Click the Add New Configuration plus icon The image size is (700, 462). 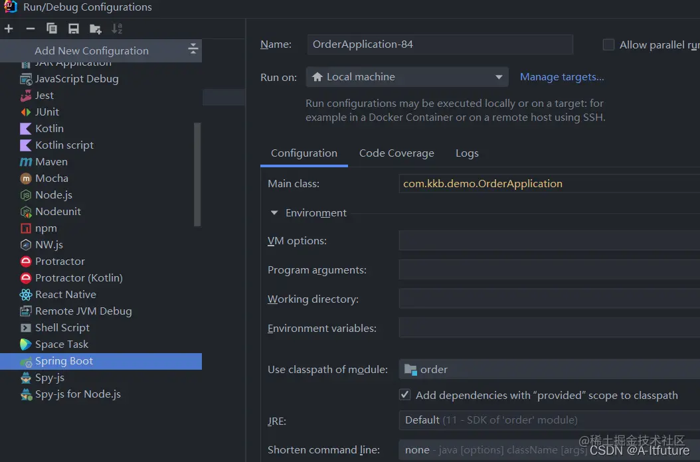pos(9,29)
